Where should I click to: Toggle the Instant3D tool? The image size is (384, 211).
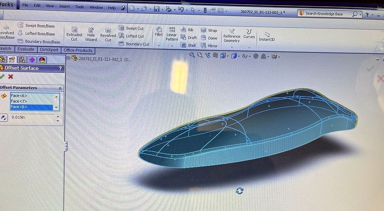point(267,37)
